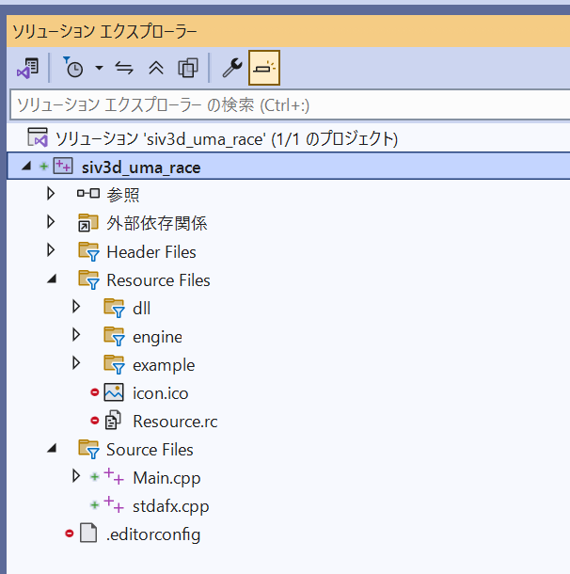Select the solution 'siv3d_uma_race' node
Screen dimensions: 570x574
click(226, 139)
